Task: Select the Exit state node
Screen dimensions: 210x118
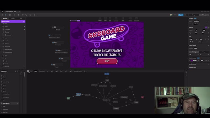Action: pos(142,97)
